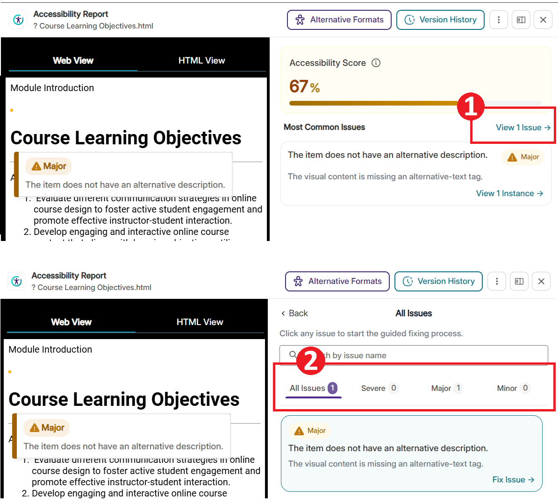Viewport: 558px width, 503px height.
Task: Click the accessibility logo icon in top report header
Action: [18, 20]
